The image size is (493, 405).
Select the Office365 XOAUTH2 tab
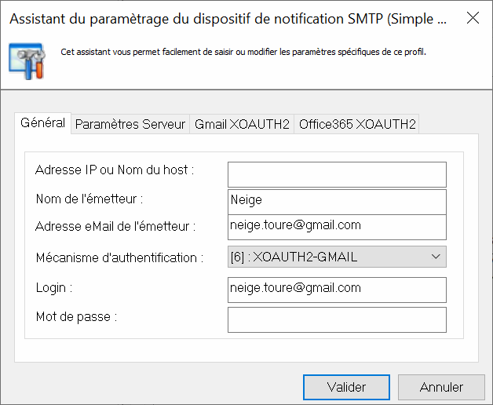(357, 124)
